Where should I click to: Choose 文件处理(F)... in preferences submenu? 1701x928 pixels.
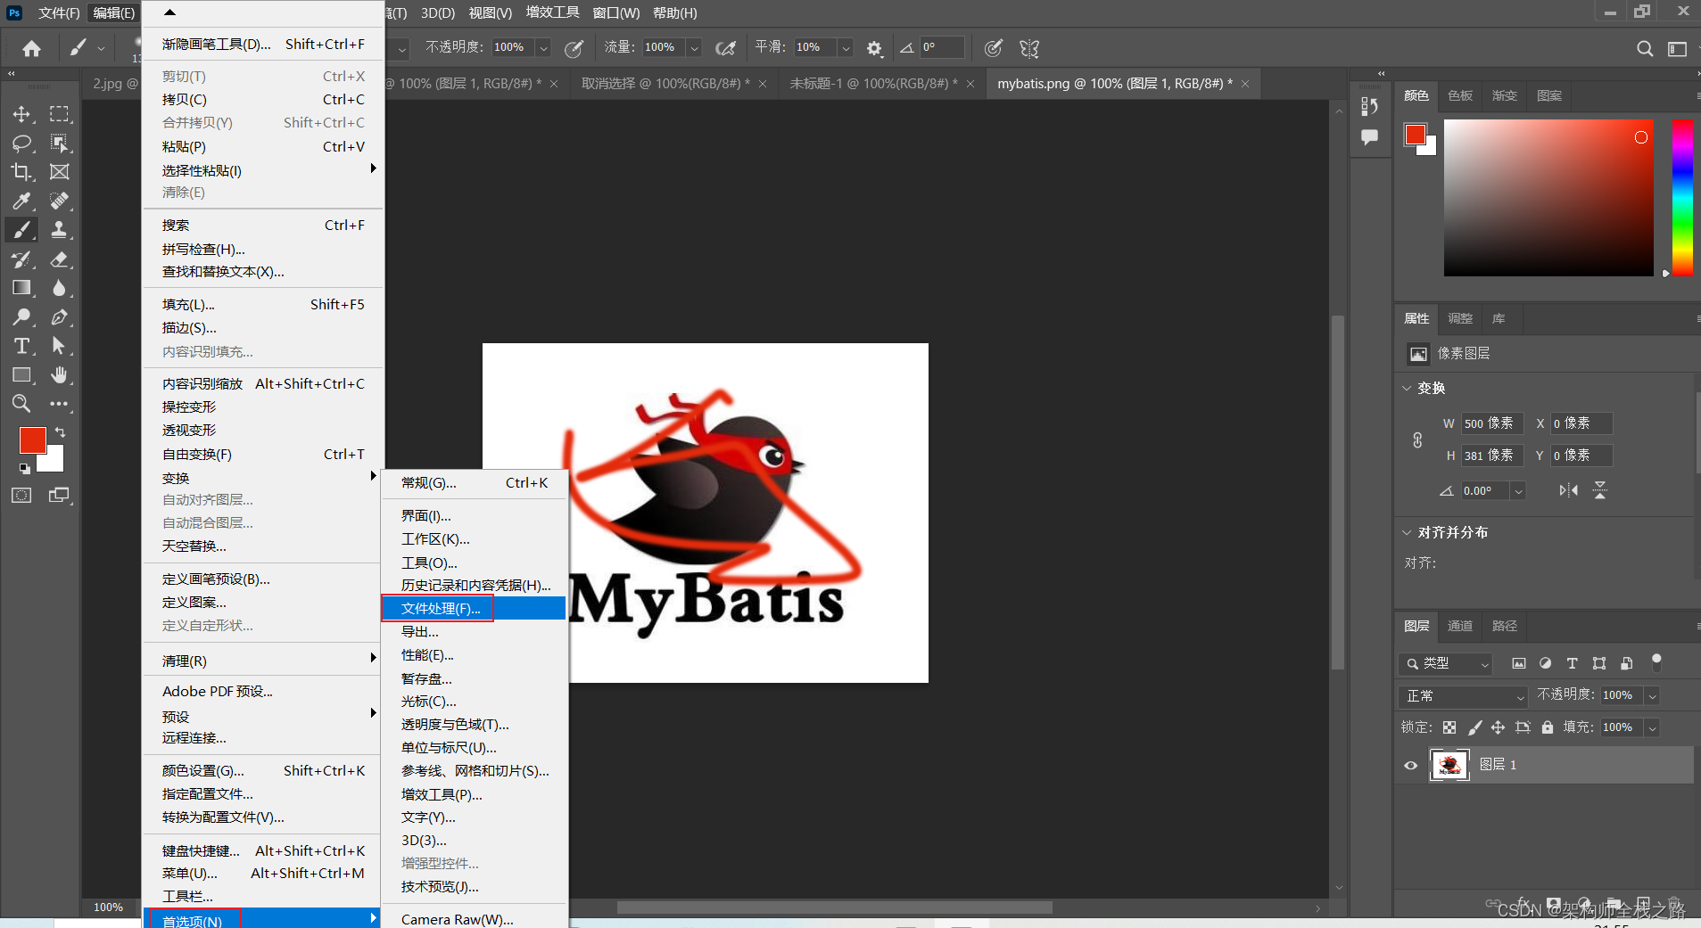click(474, 609)
